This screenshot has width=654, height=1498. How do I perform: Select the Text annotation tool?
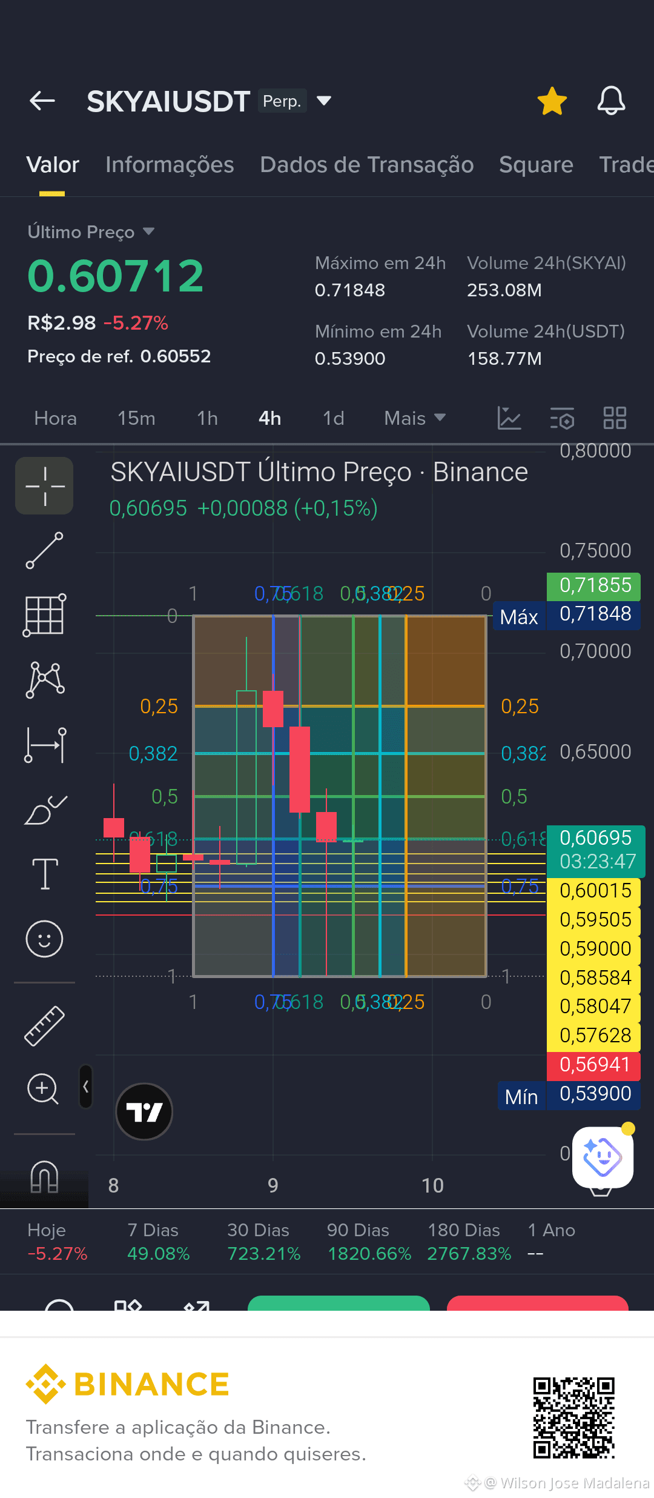[44, 874]
